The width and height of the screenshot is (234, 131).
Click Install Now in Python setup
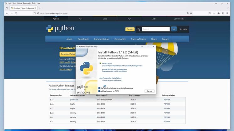[107, 63]
